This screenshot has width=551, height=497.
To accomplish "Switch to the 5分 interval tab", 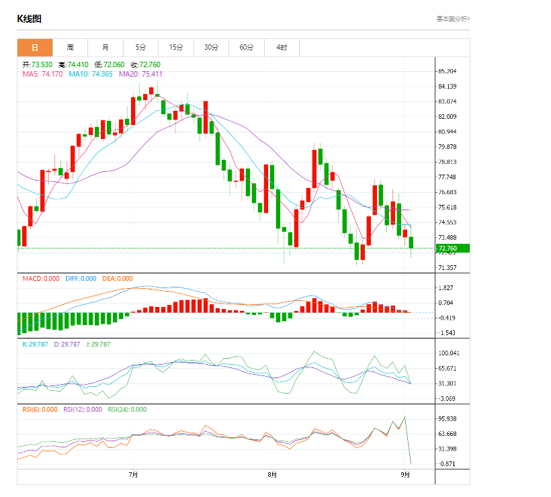I will coord(140,48).
